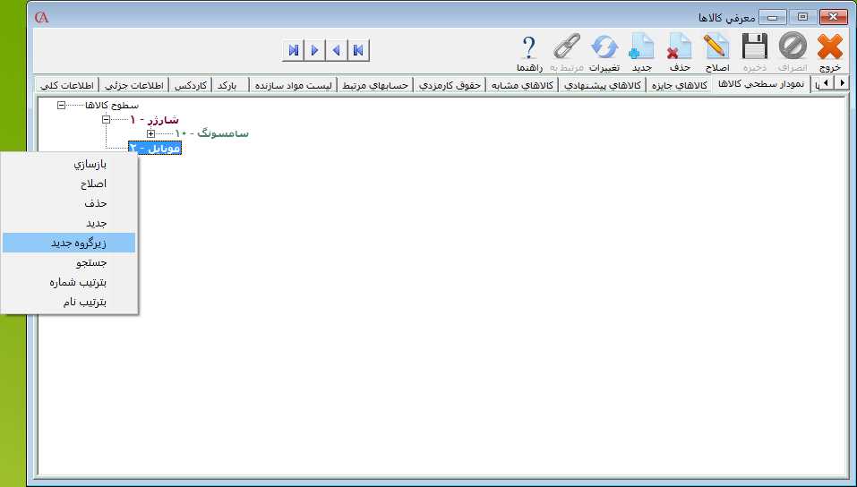Click the خروج (Exit) red X icon
The image size is (857, 487).
830,50
